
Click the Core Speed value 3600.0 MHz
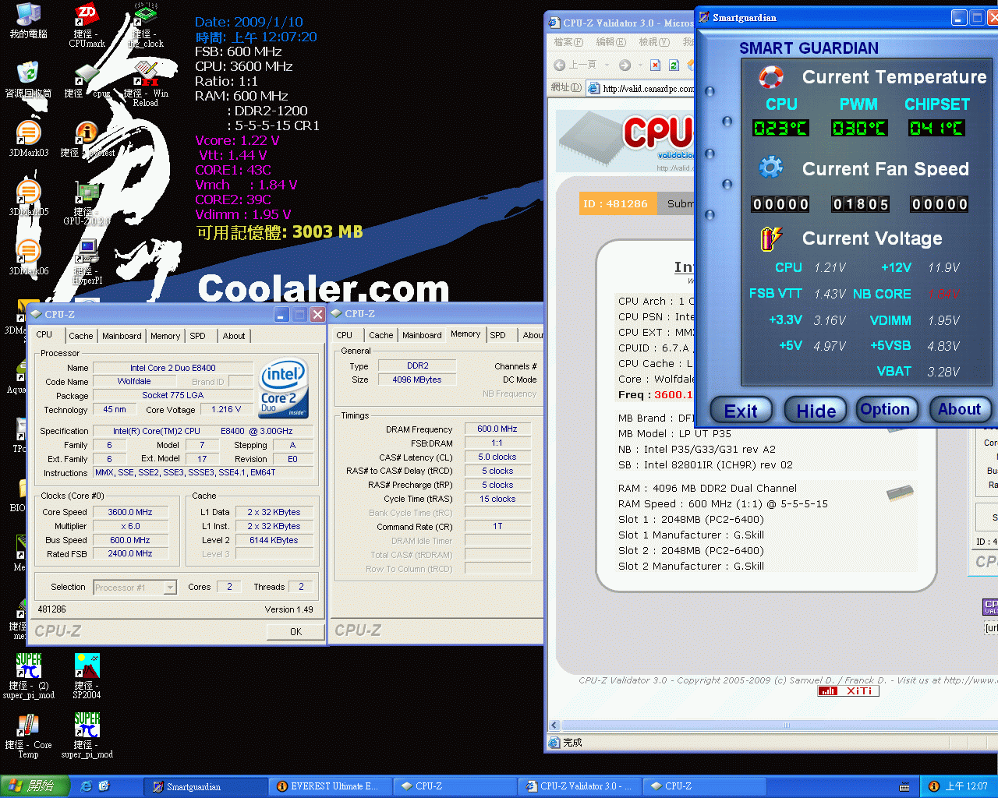[130, 512]
